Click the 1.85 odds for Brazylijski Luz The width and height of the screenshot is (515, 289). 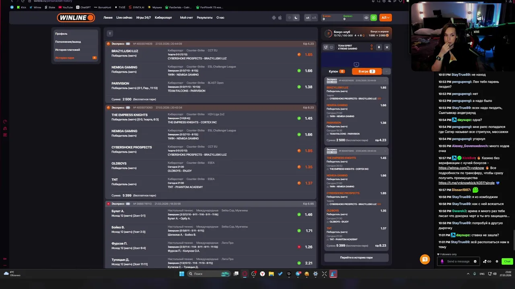(309, 55)
